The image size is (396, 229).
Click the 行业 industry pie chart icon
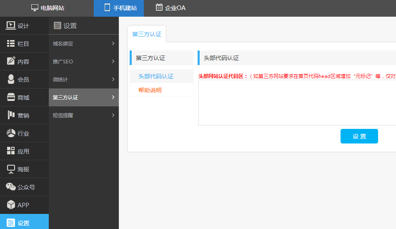click(11, 133)
